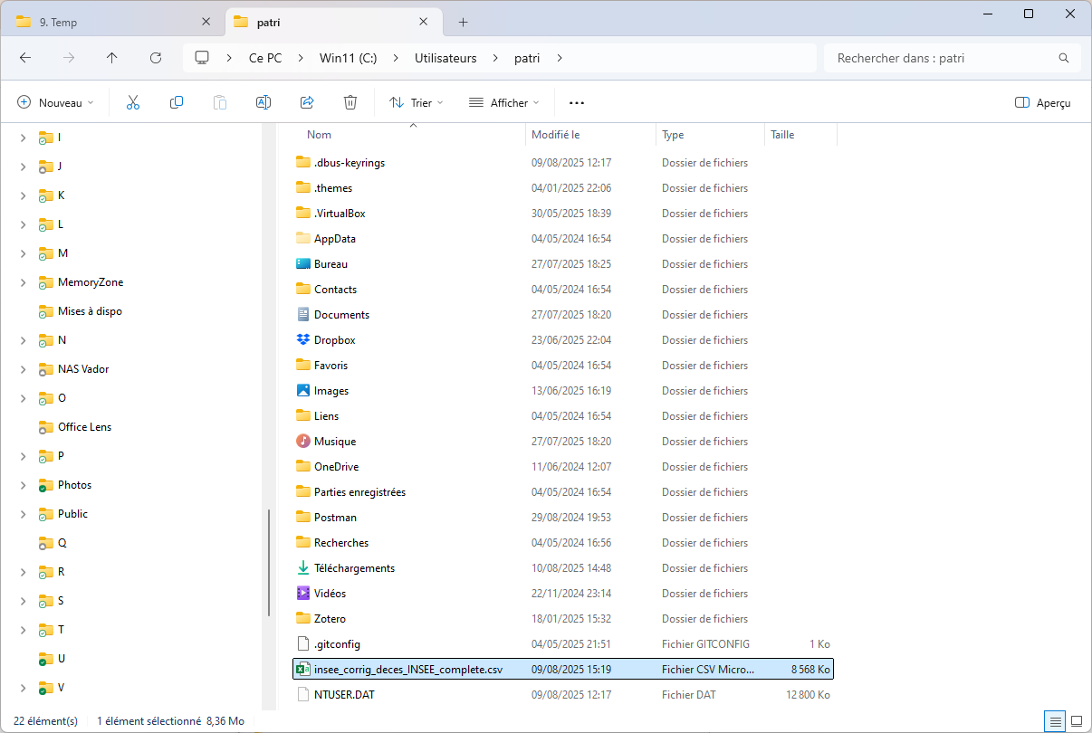
Task: Expand the MemoryZone tree folder
Action: point(23,282)
